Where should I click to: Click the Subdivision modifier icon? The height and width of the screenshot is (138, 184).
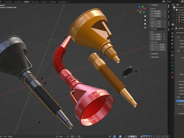point(179,97)
